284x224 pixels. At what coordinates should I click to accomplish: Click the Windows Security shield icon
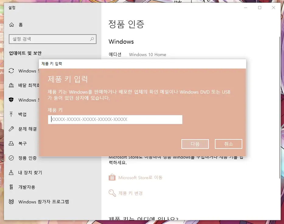(x=11, y=100)
